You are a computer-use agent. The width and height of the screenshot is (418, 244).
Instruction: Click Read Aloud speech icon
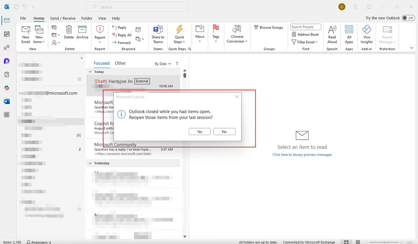point(332,34)
